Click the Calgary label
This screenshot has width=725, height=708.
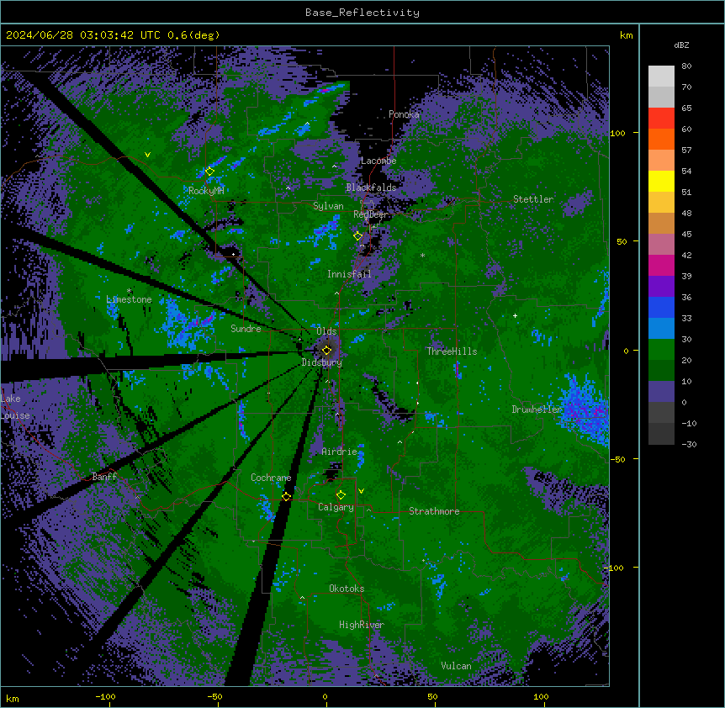pyautogui.click(x=336, y=507)
